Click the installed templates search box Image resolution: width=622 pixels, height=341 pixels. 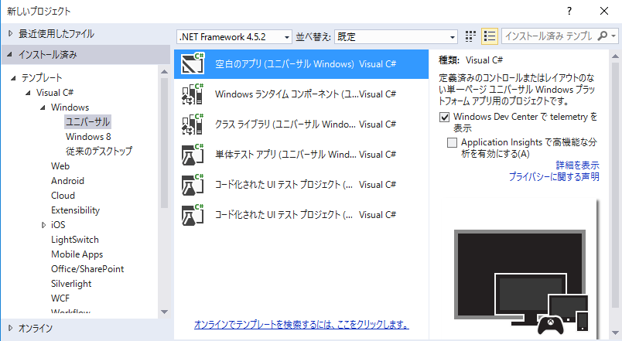coord(549,36)
